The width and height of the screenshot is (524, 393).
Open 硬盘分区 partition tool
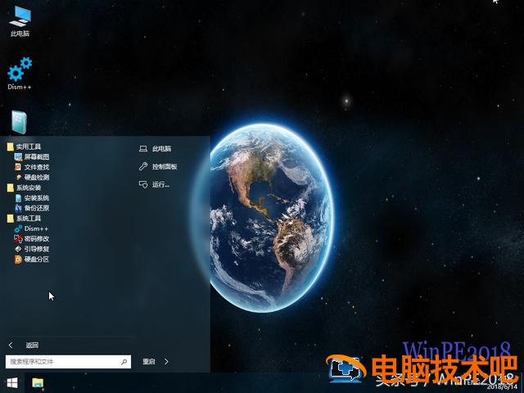[x=32, y=259]
